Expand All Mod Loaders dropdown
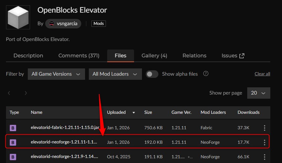Viewport: 282px width, 163px height. (x=115, y=74)
